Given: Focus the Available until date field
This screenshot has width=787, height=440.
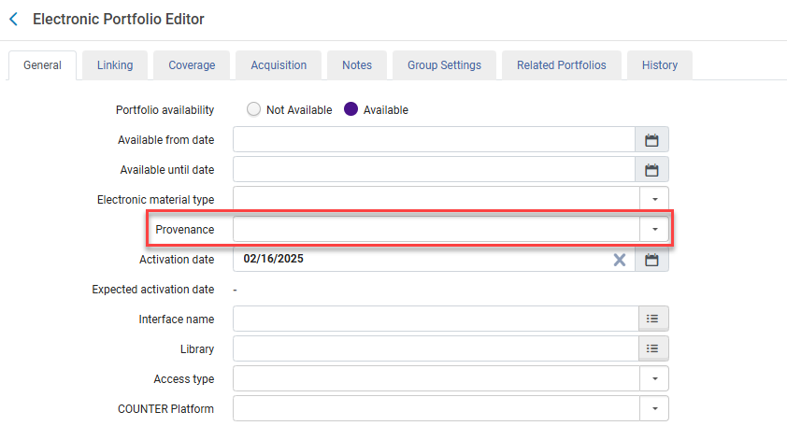Looking at the screenshot, I should click(434, 170).
